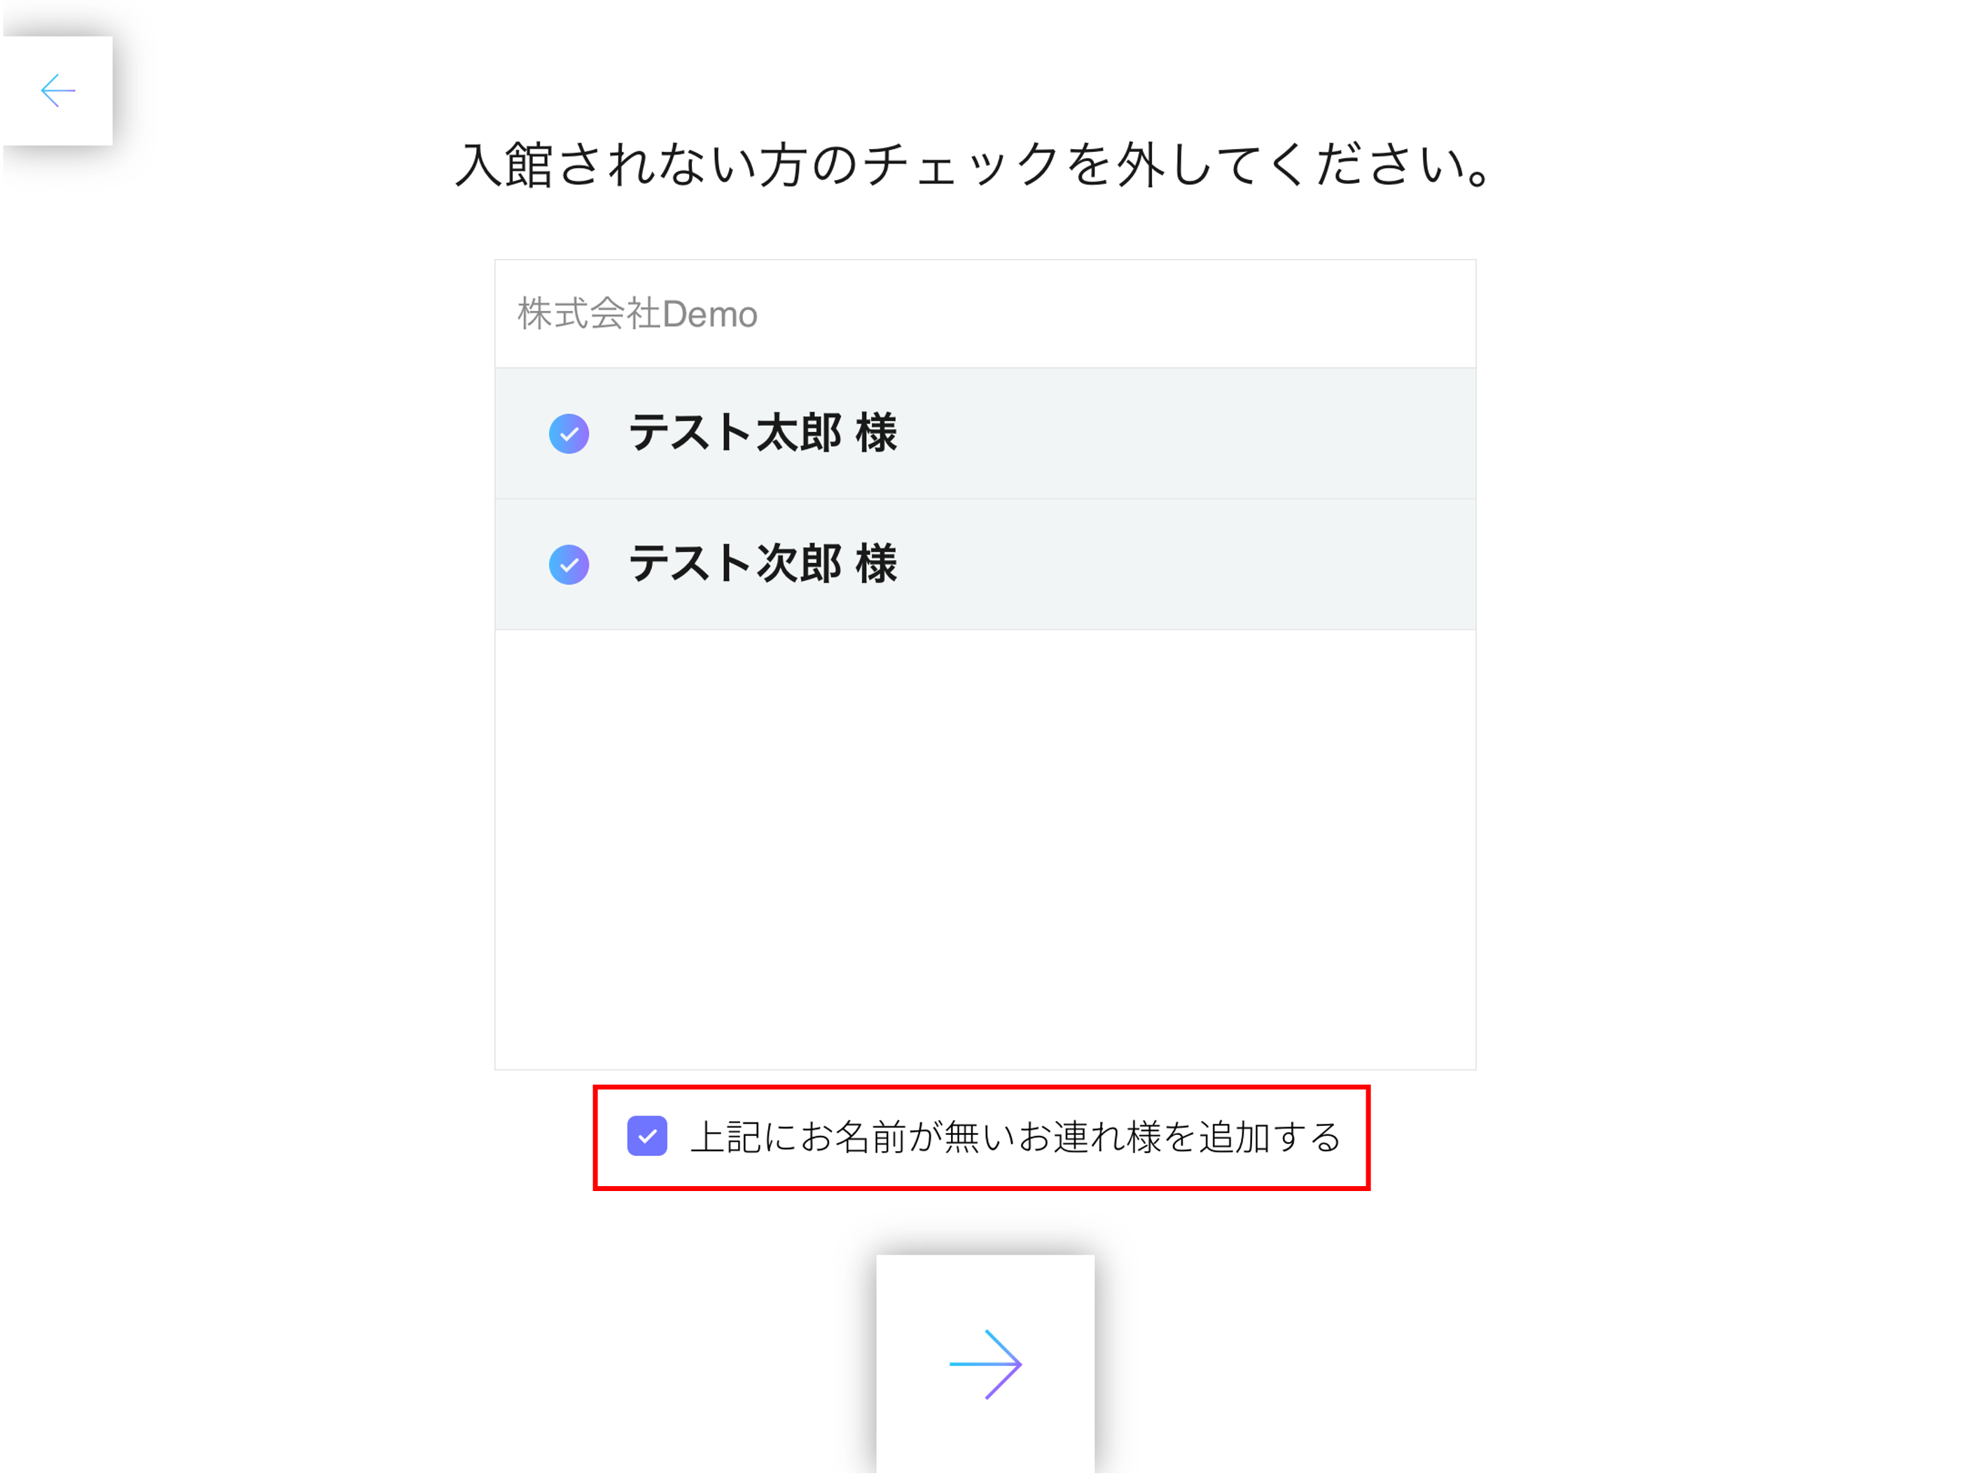Screen dimensions: 1967x1476
Task: Tap the blue checkmark icon for 太郎
Action: click(x=569, y=434)
